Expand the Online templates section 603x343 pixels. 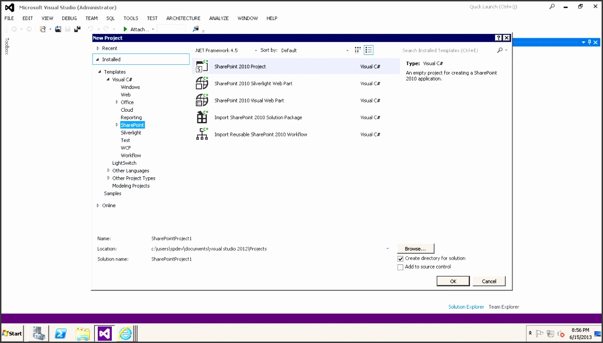(98, 206)
